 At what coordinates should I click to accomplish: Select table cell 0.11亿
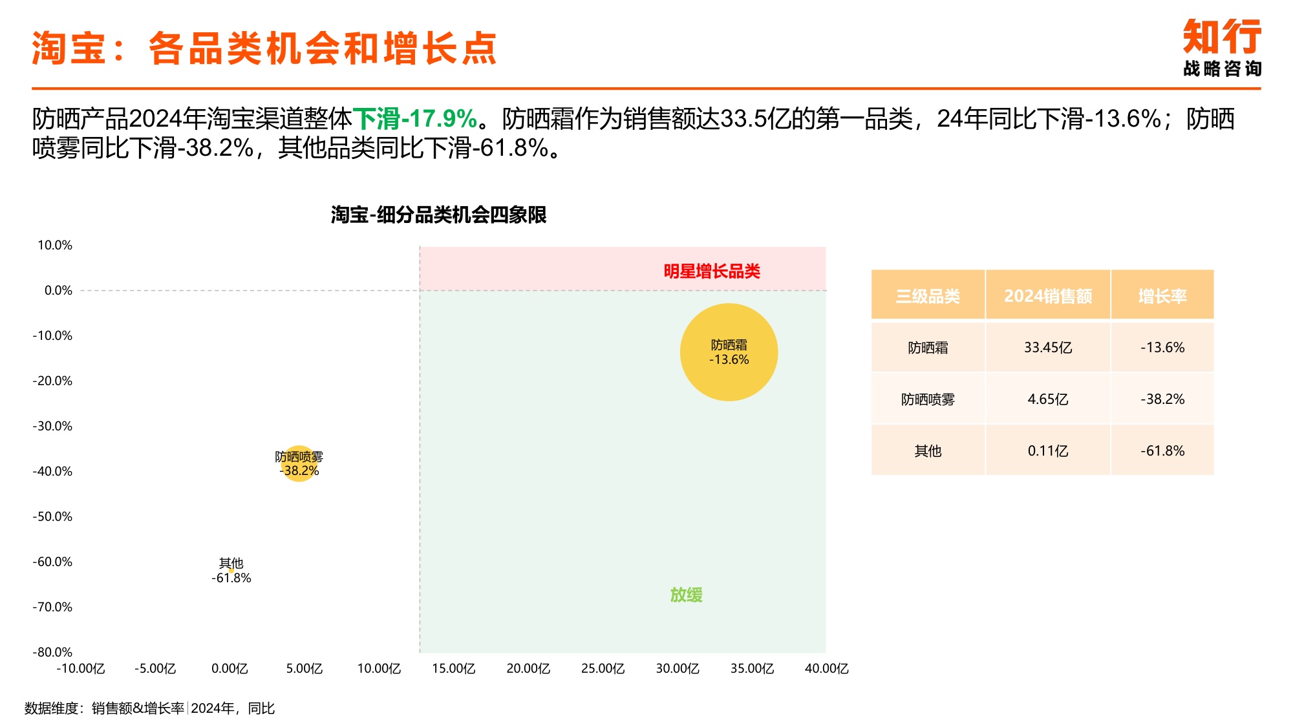[1048, 451]
